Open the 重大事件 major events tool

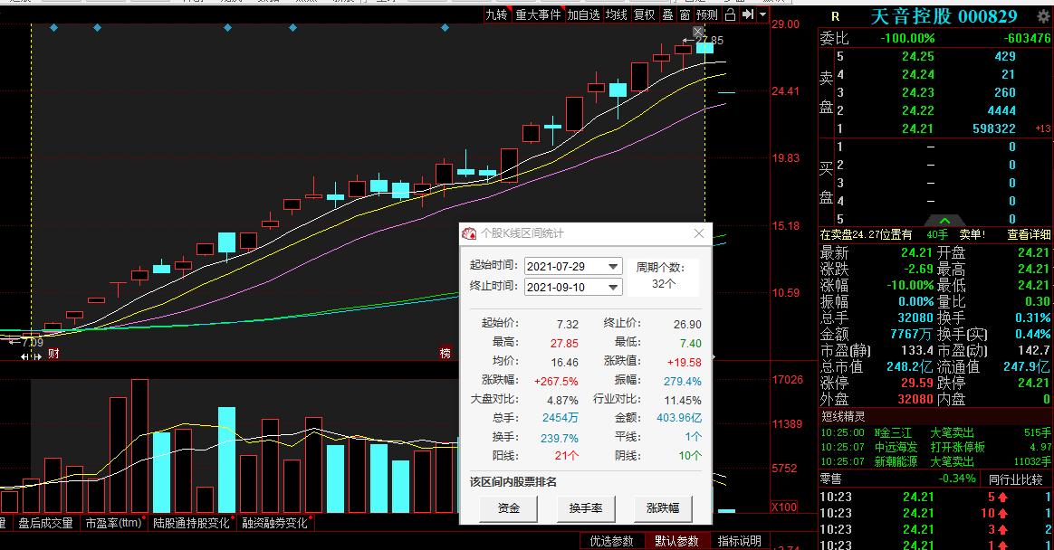pos(538,14)
